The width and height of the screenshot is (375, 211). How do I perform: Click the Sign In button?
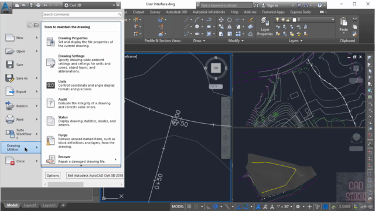pyautogui.click(x=270, y=5)
